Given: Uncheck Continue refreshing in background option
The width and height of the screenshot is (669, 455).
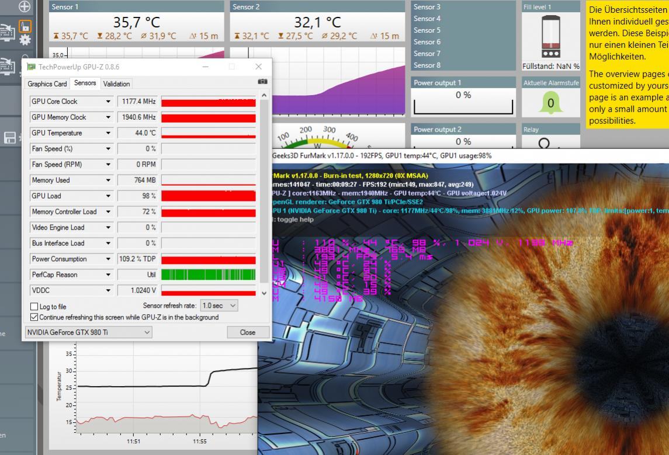Looking at the screenshot, I should (34, 317).
